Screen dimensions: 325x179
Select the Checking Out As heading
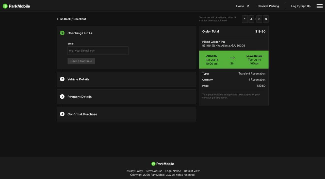[x=80, y=33]
